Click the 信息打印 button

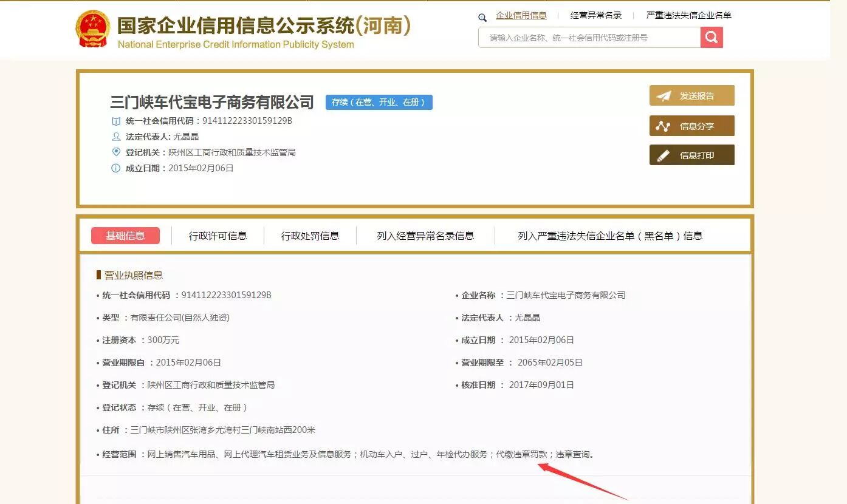coord(692,155)
